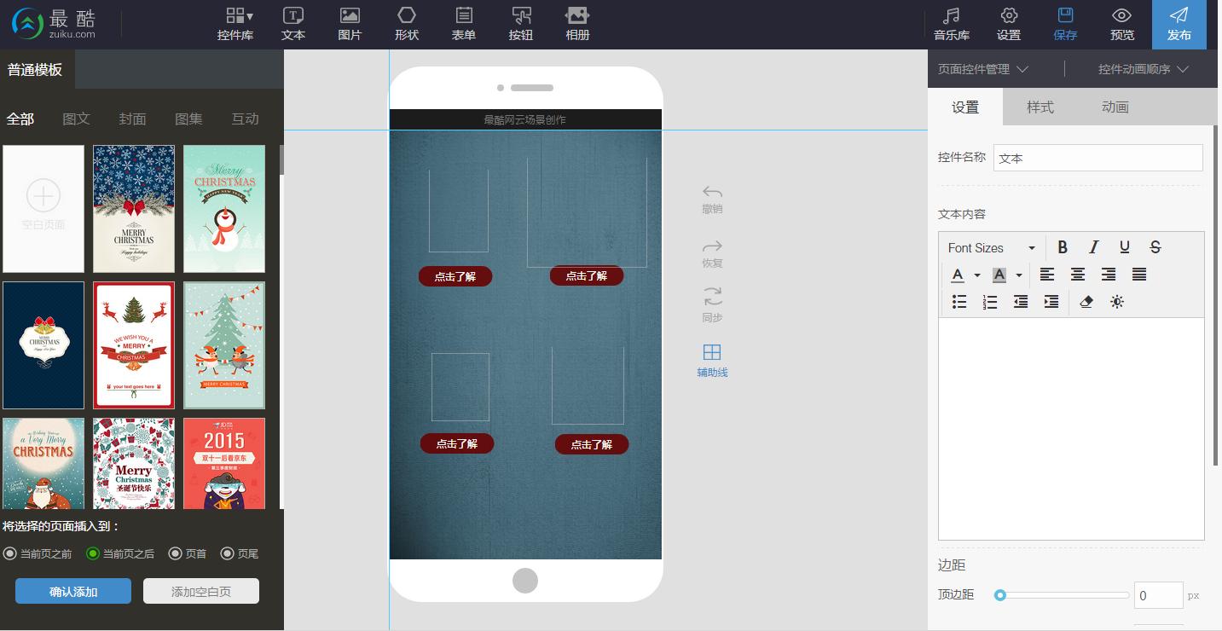Click the 添加空白页 button
The width and height of the screenshot is (1222, 631).
pyautogui.click(x=201, y=591)
